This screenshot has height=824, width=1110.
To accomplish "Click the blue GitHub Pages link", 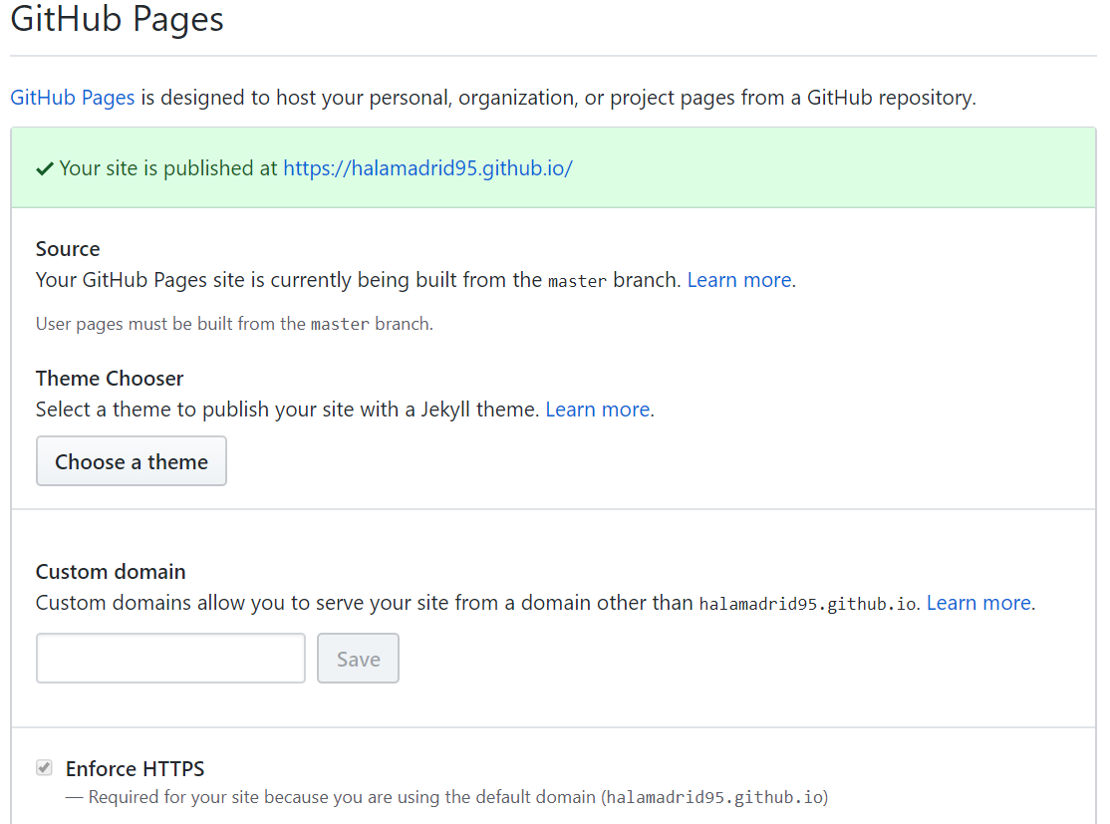I will pos(72,98).
